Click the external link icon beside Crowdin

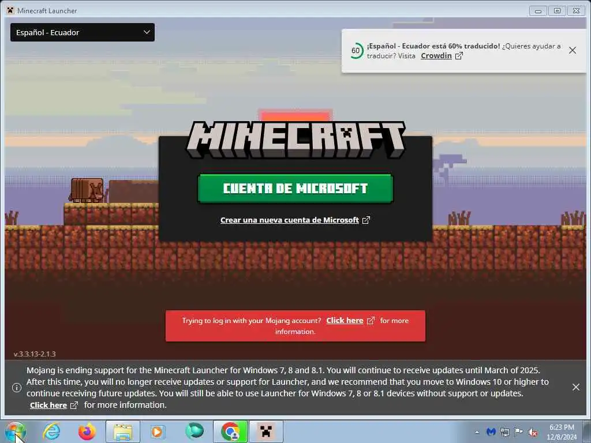click(x=459, y=56)
